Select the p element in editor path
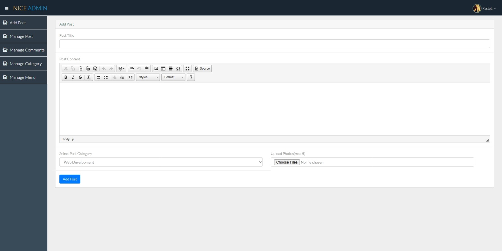 pyautogui.click(x=73, y=139)
